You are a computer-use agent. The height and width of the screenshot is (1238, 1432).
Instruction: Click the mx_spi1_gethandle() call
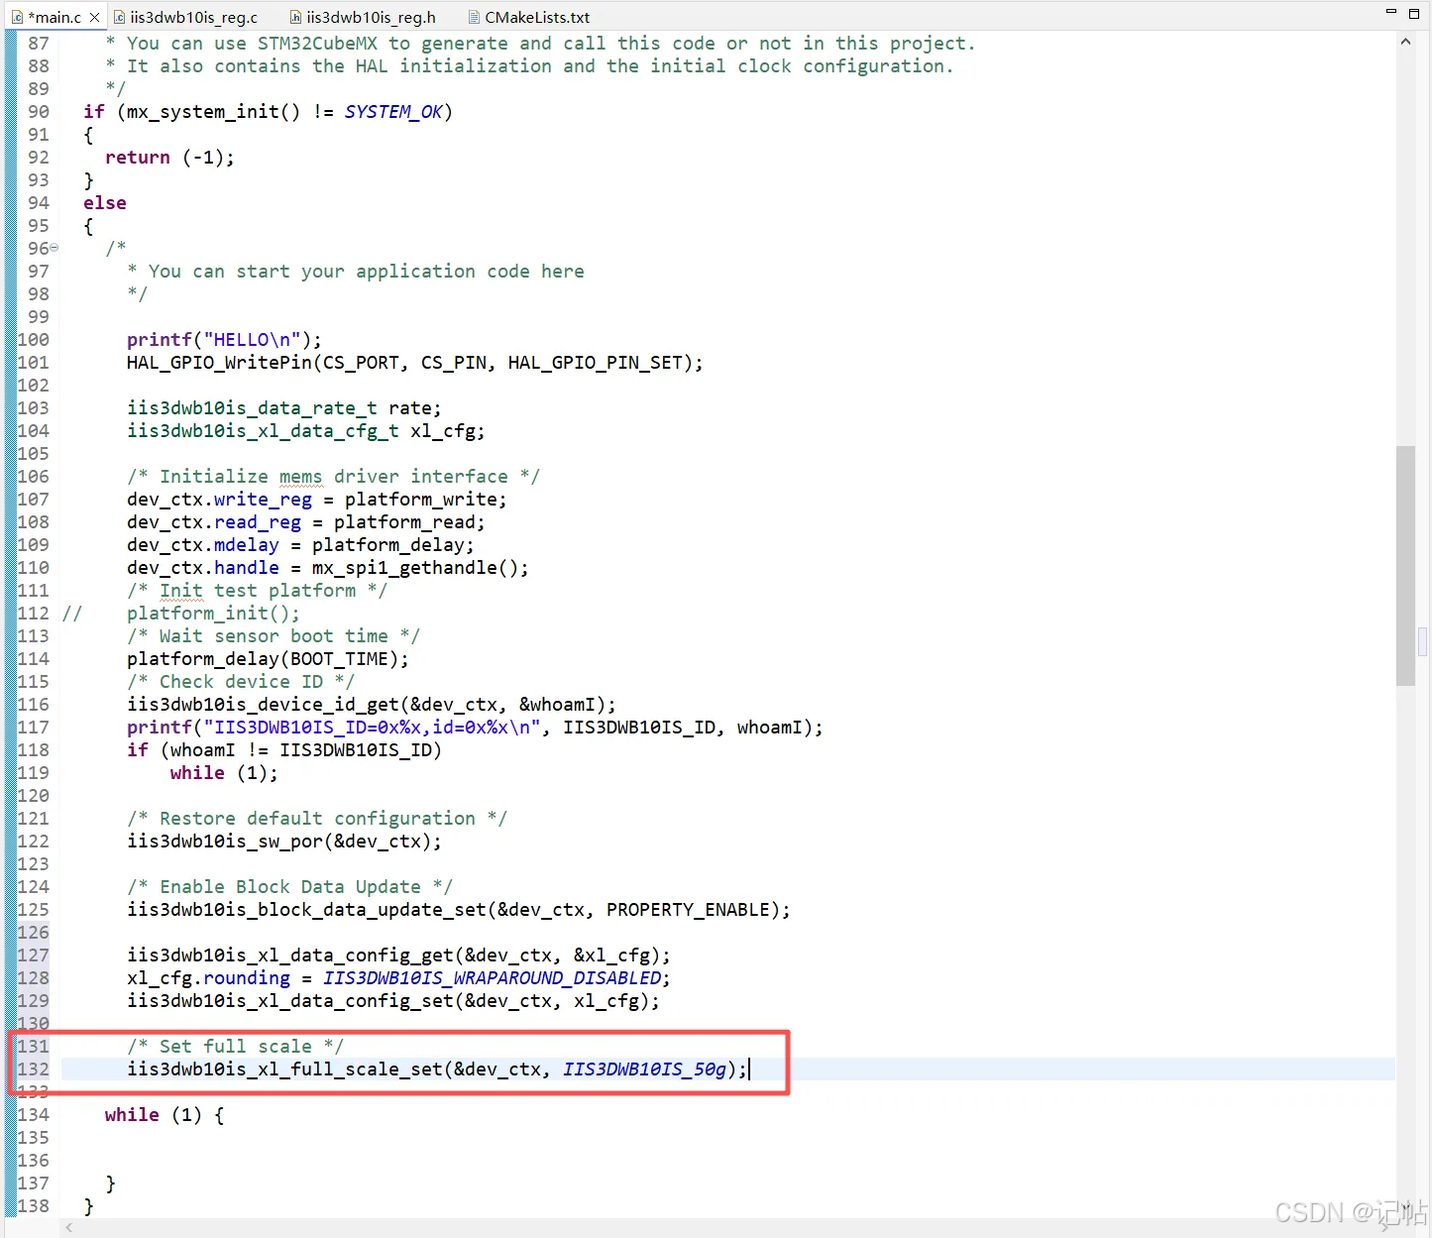point(415,568)
